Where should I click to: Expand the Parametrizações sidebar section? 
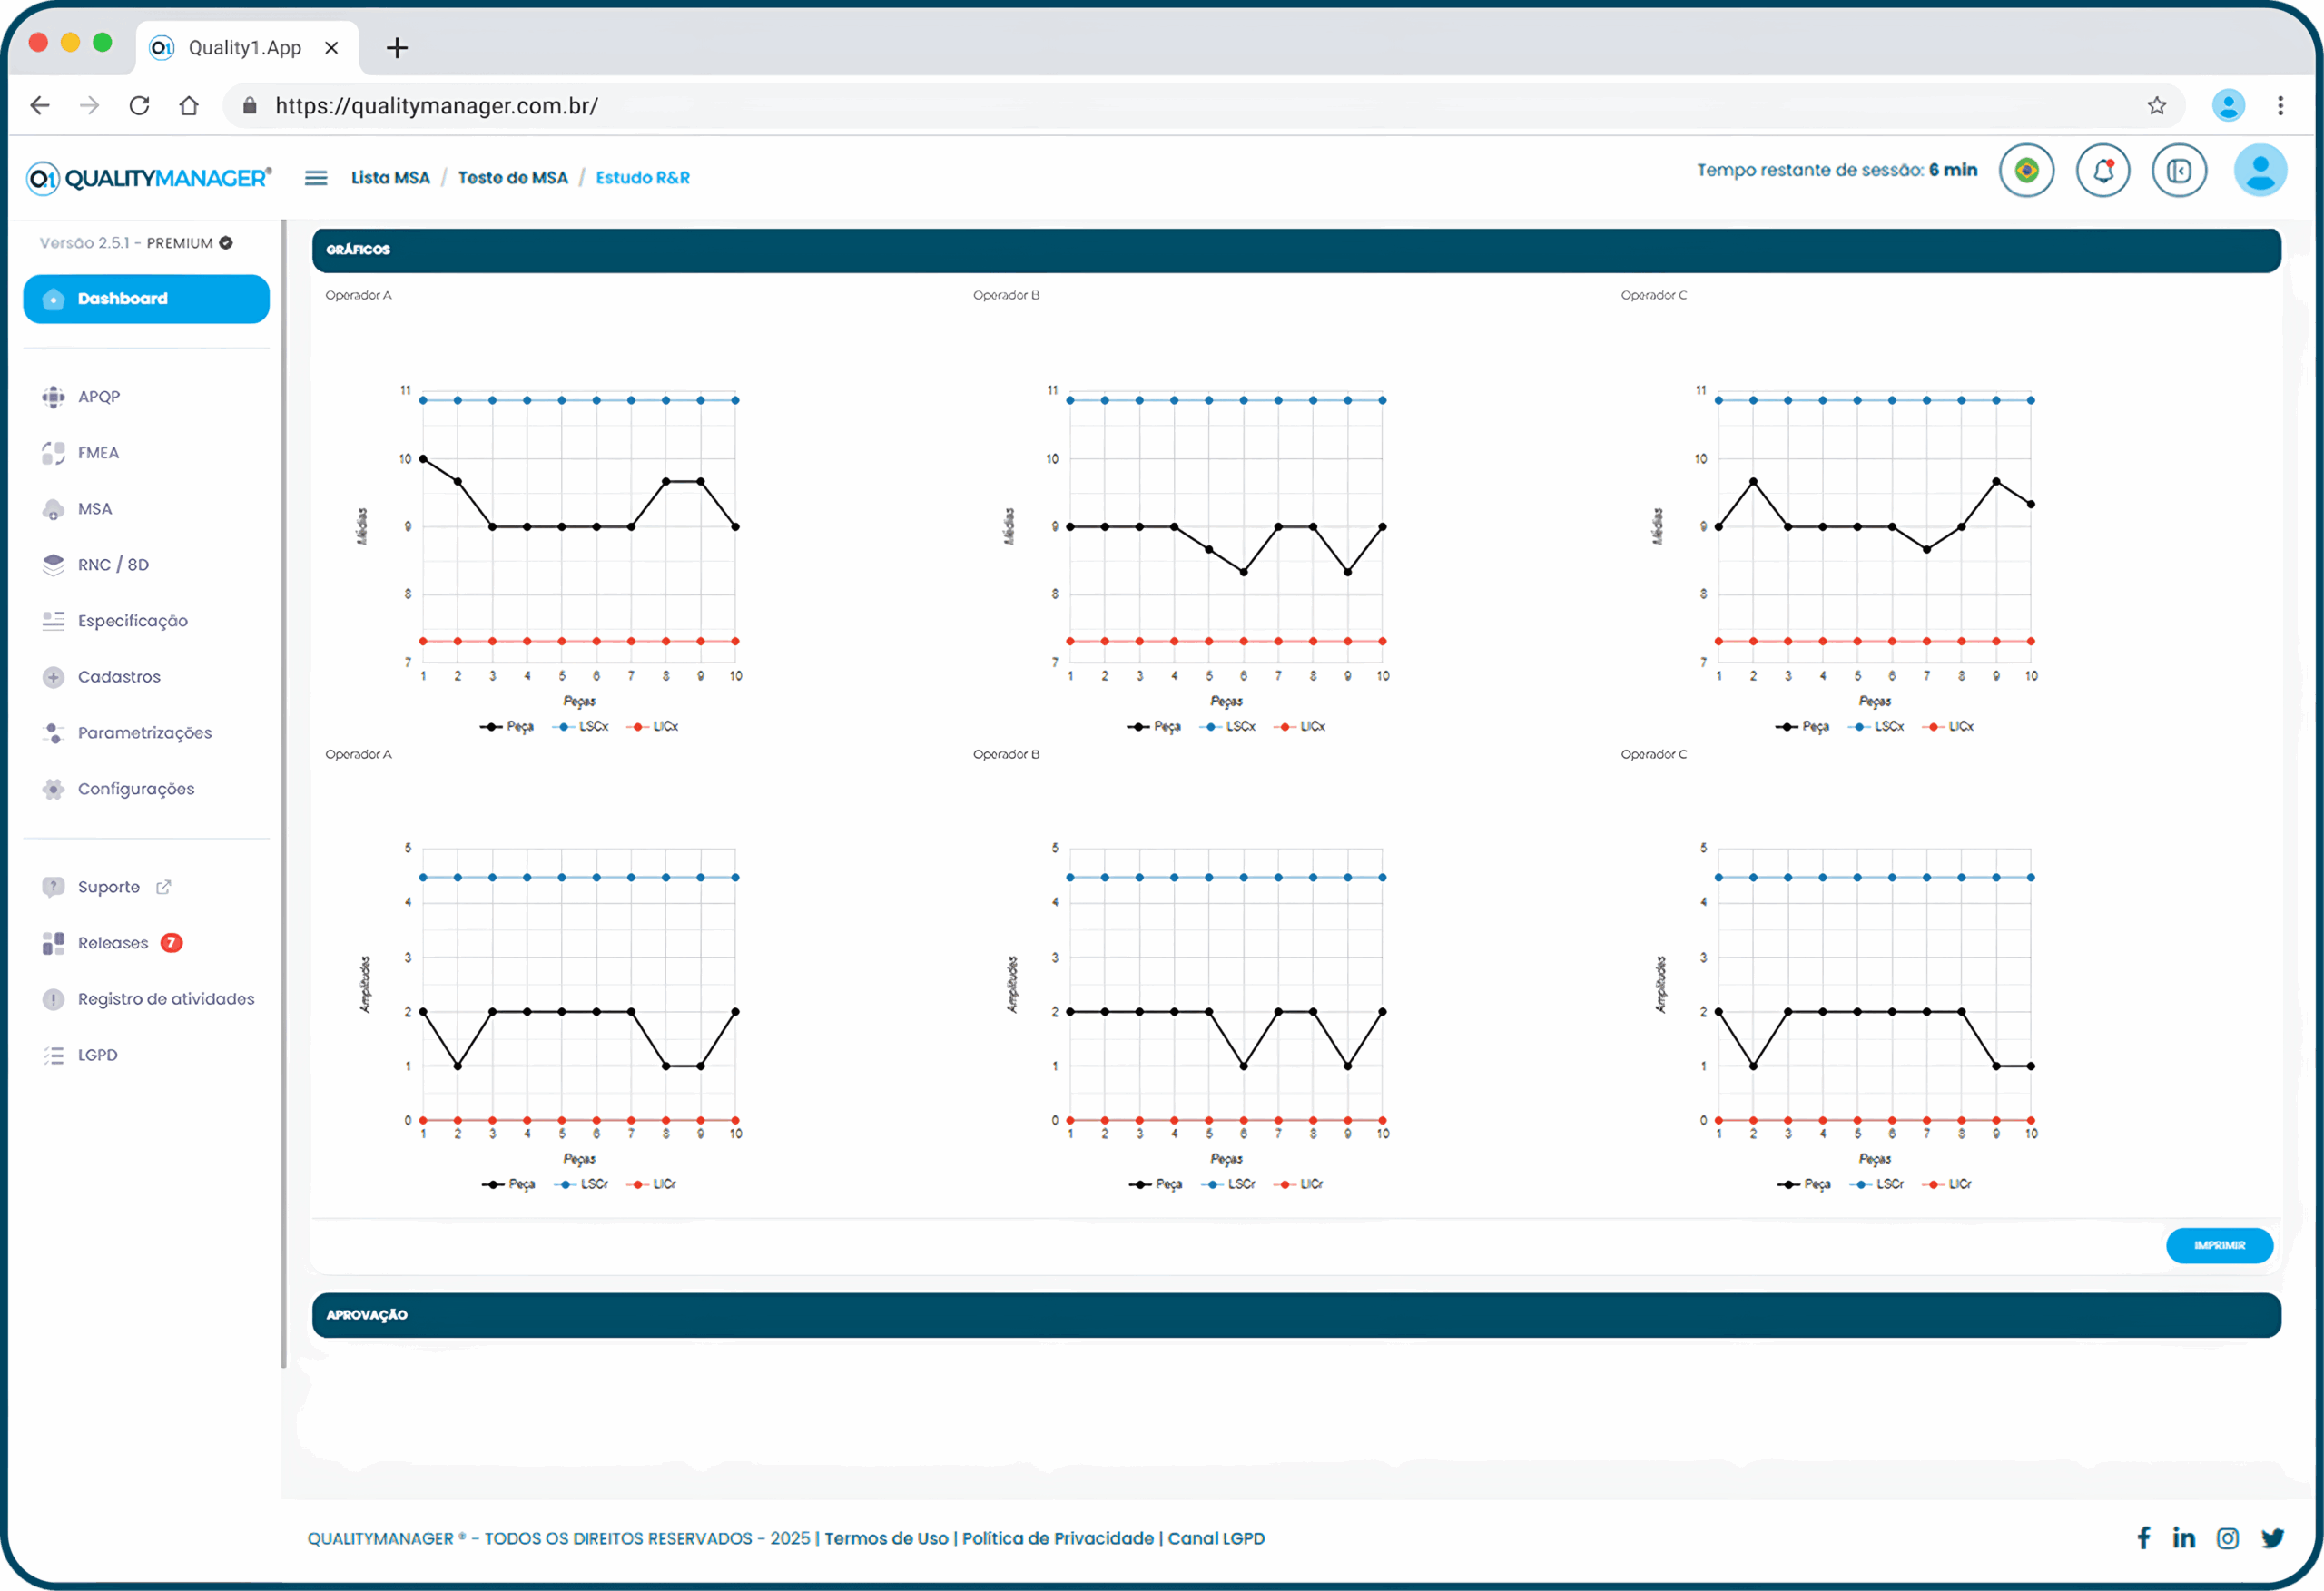[x=145, y=733]
